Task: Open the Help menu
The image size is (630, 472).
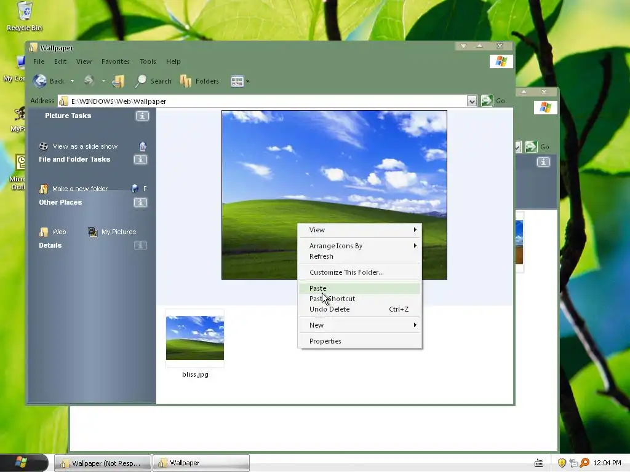Action: pos(173,61)
